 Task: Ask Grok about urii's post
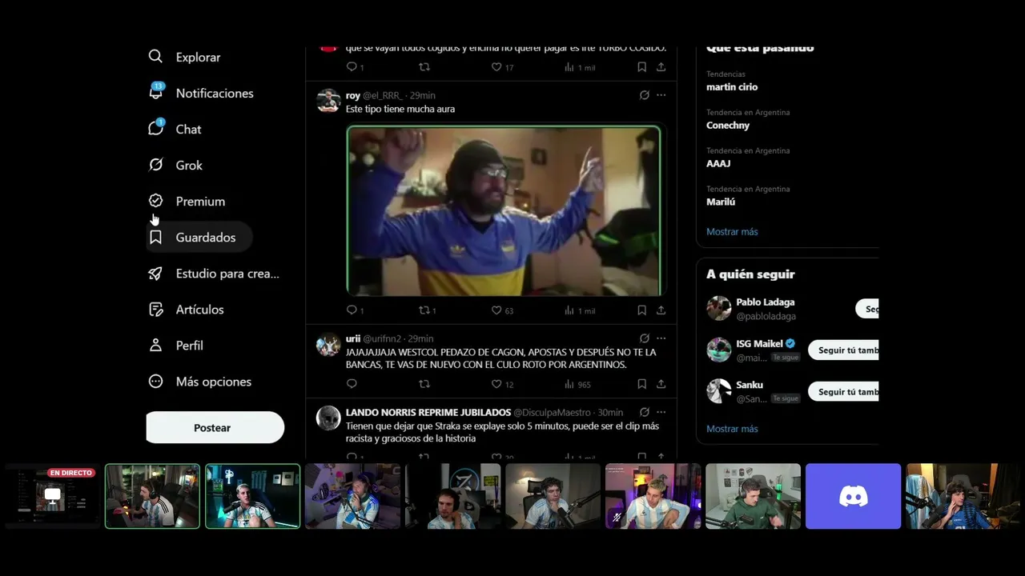(644, 338)
